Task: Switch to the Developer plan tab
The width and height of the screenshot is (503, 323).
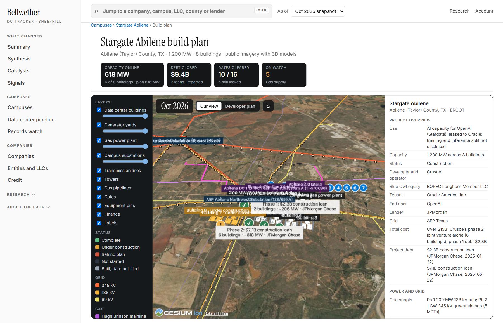Action: click(240, 106)
